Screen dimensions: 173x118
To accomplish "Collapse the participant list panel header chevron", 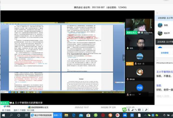I will (157, 12).
